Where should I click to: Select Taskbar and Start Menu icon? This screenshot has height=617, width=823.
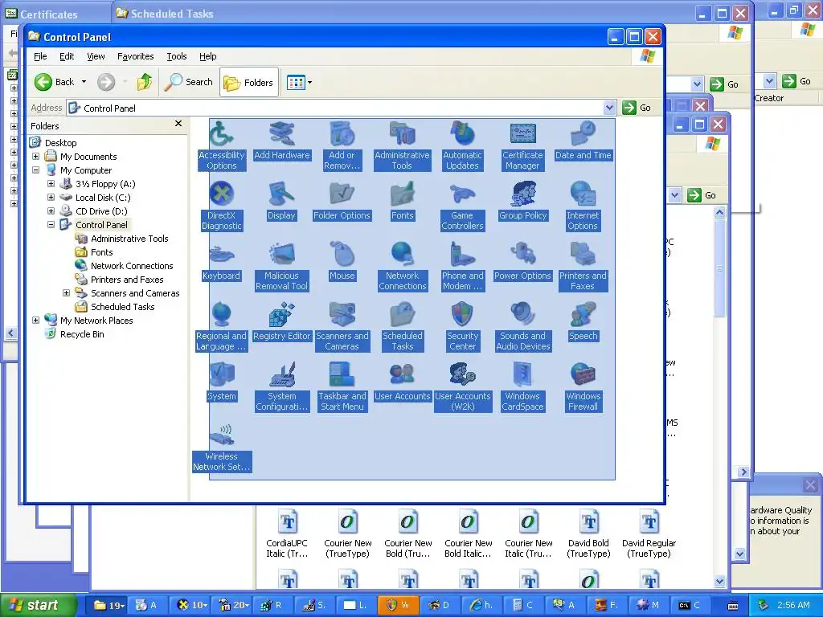(342, 387)
